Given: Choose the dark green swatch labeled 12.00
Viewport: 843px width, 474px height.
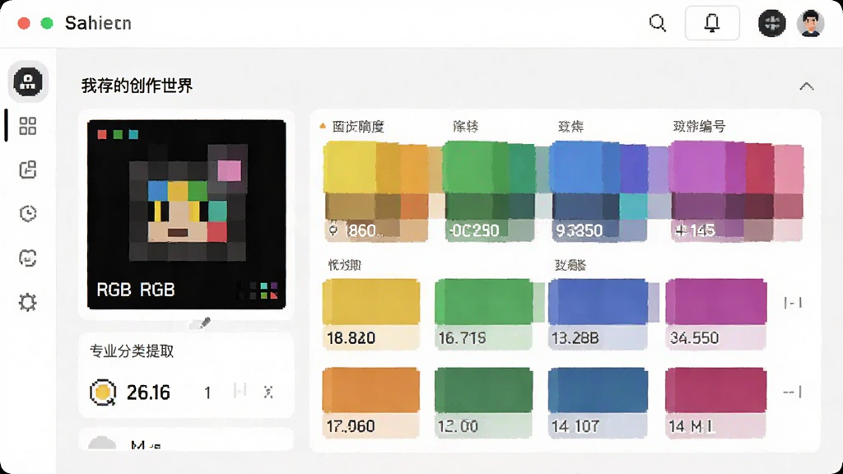Looking at the screenshot, I should click(x=484, y=402).
